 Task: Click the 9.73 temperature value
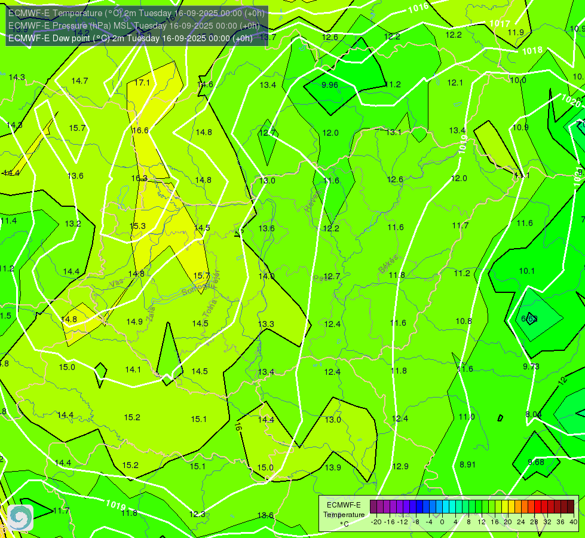(x=531, y=366)
